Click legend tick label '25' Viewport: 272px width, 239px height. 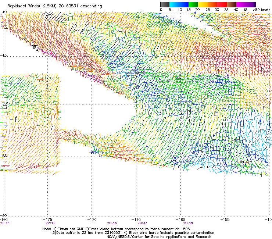208,10
